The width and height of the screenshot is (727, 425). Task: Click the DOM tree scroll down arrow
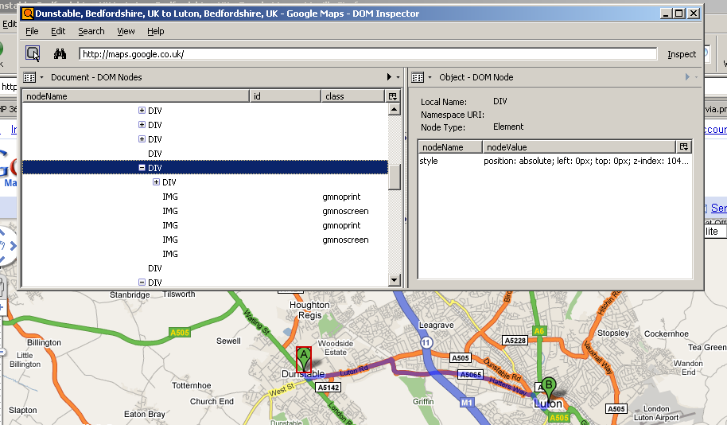(394, 280)
